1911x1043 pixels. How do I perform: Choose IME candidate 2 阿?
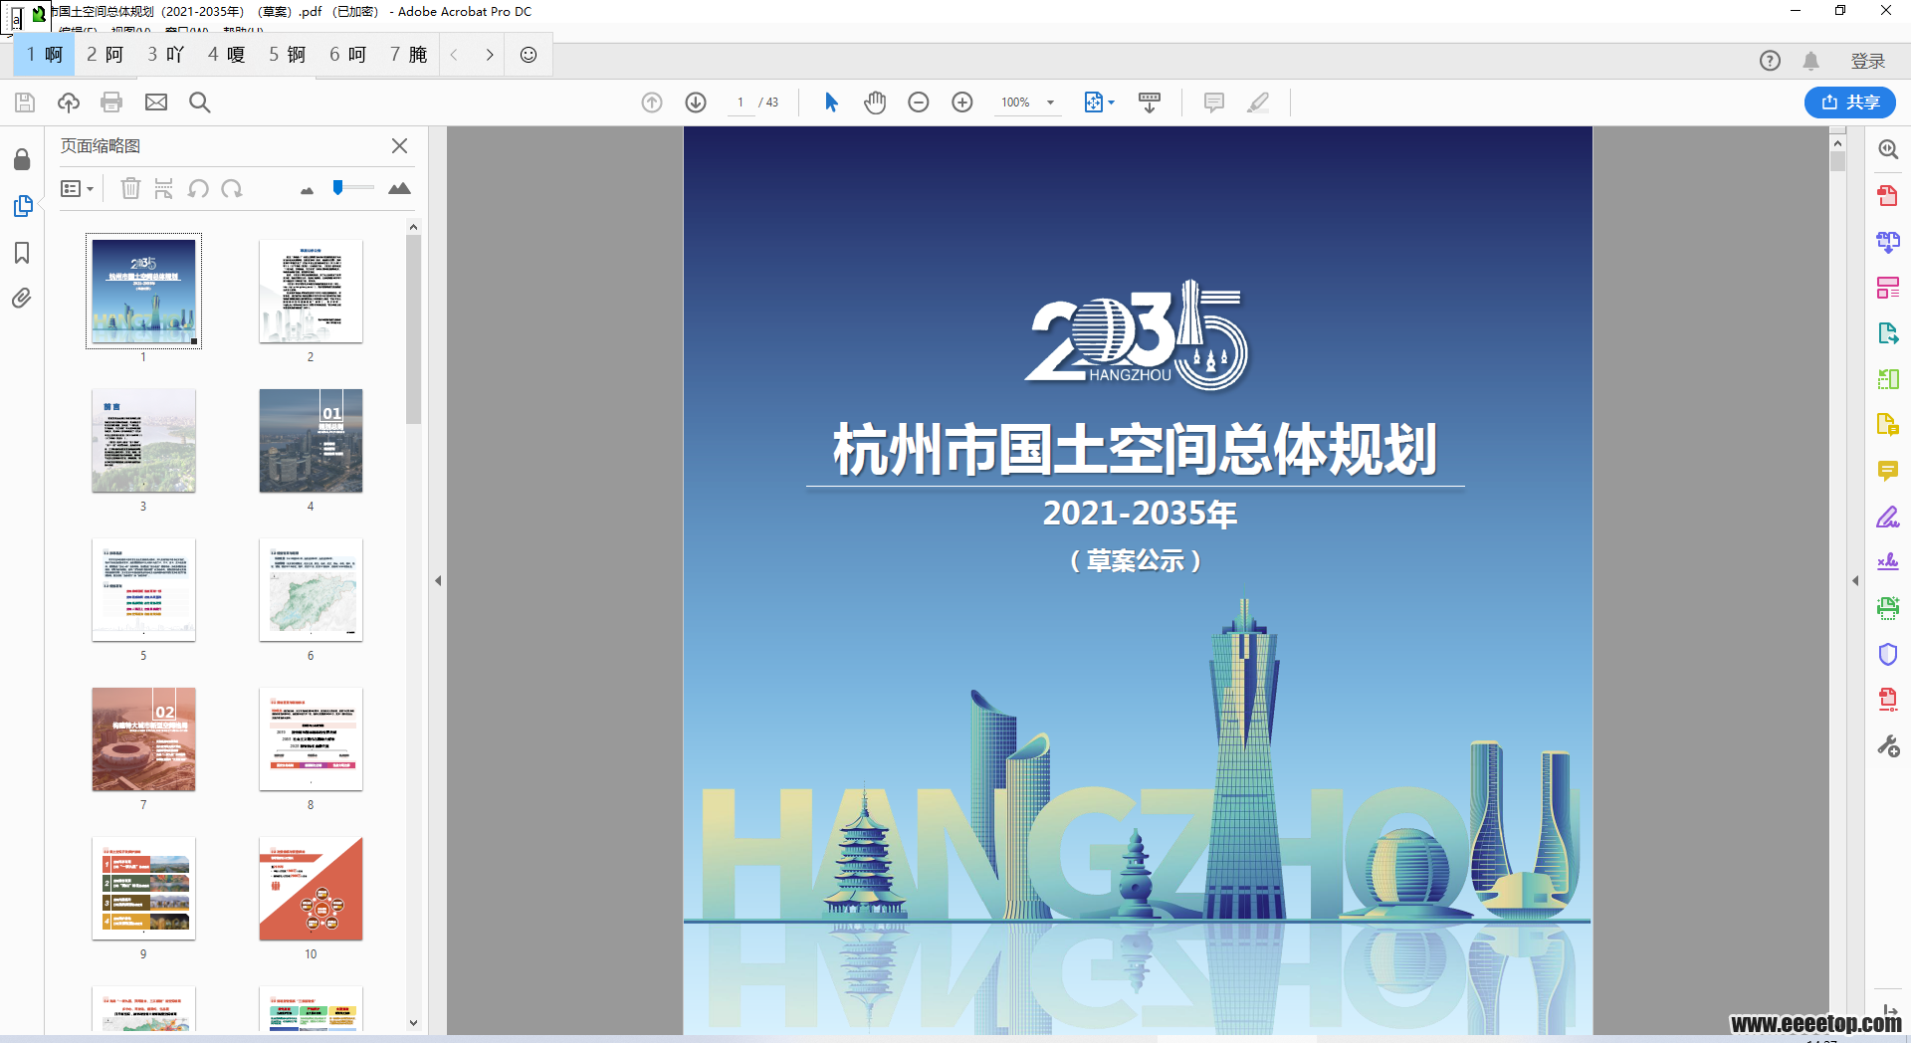coord(105,55)
